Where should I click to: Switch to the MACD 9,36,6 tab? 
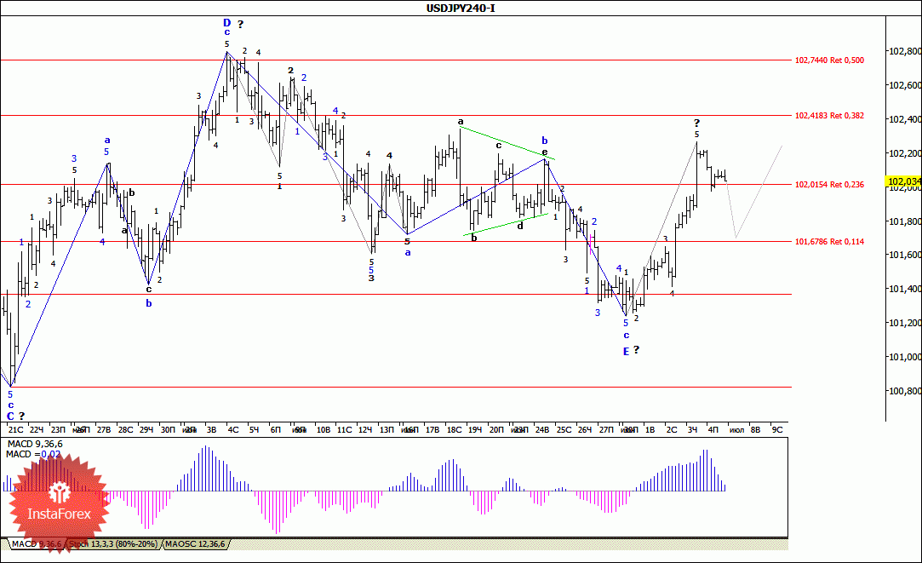[x=37, y=544]
